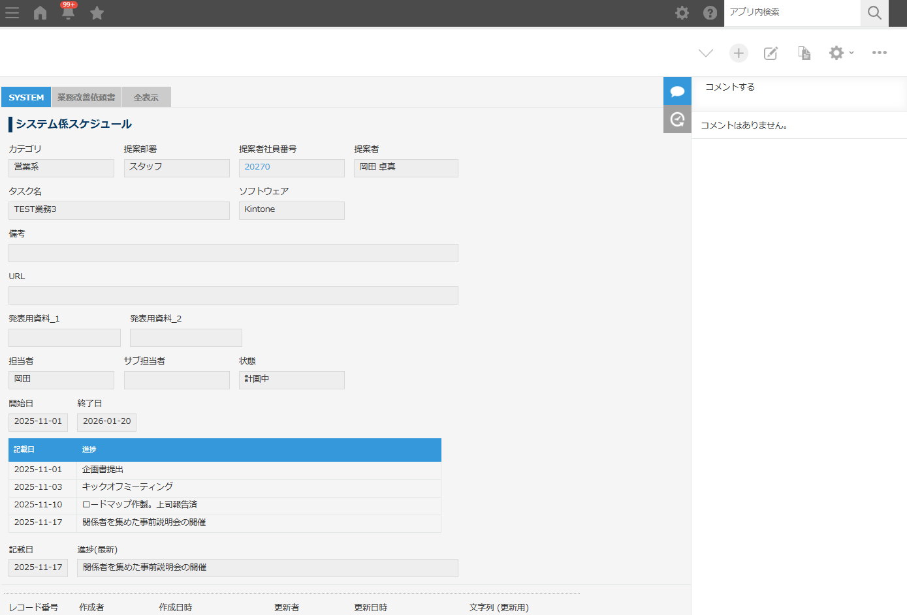907x615 pixels.
Task: Select the SYSTEM tab
Action: coord(26,97)
